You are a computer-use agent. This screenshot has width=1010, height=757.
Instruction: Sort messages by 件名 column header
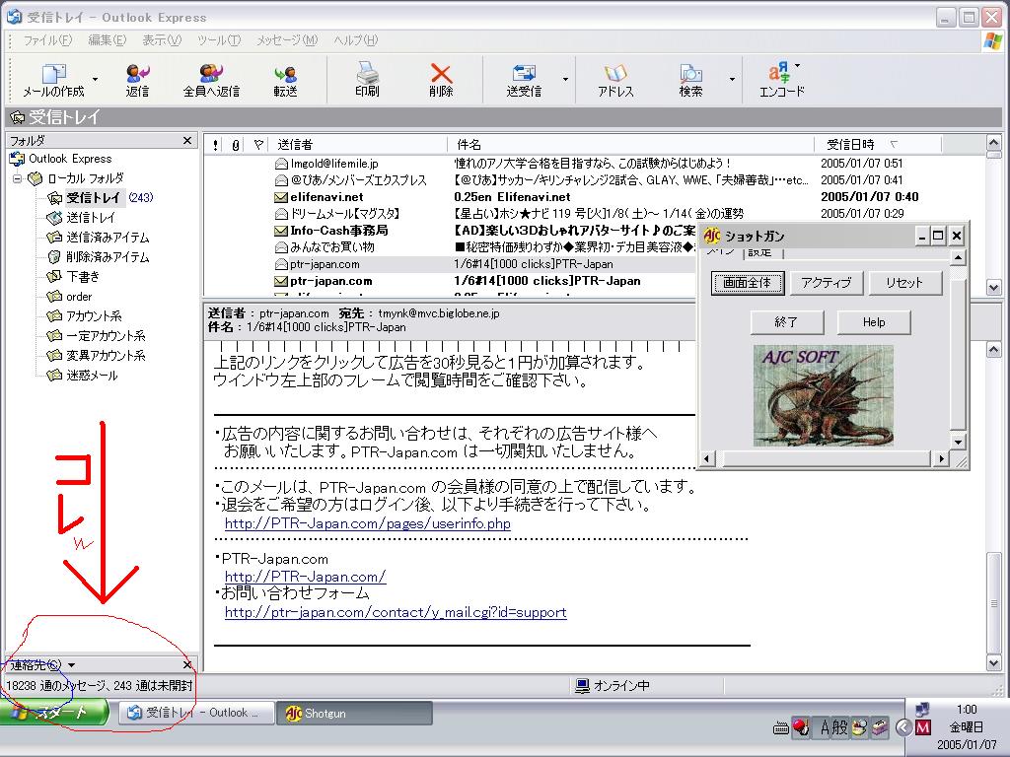click(x=630, y=144)
